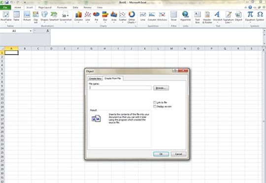The width and height of the screenshot is (266, 183).
Task: Tick the Display as icon checkbox
Action: coord(155,106)
